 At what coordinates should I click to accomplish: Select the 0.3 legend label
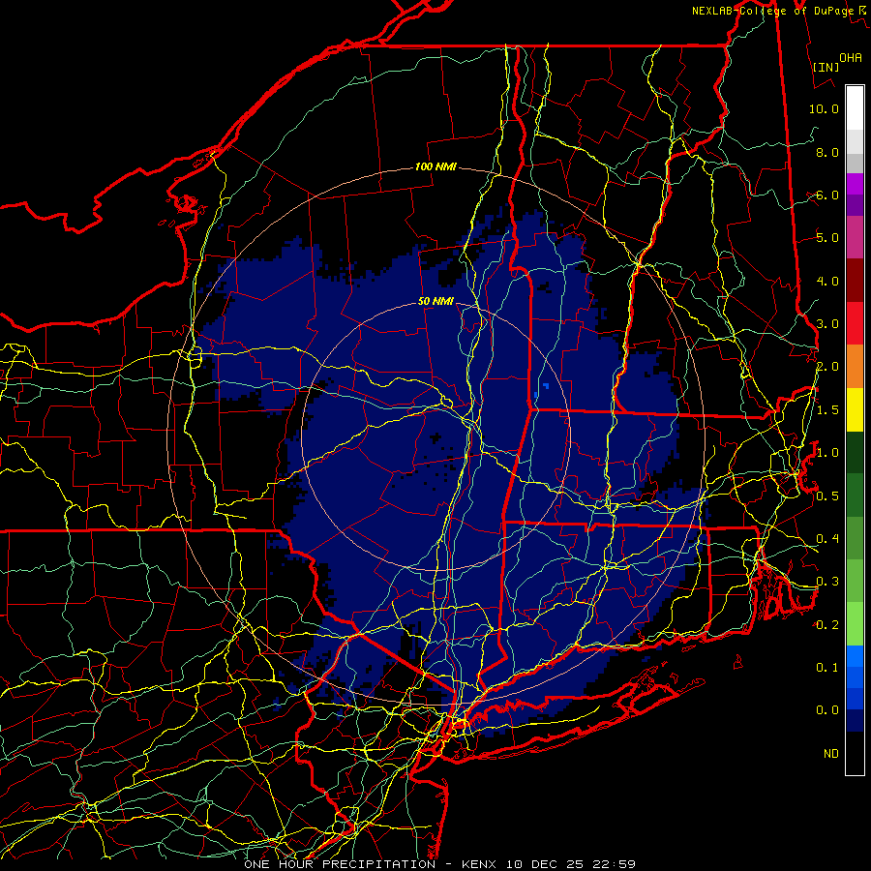coord(827,582)
